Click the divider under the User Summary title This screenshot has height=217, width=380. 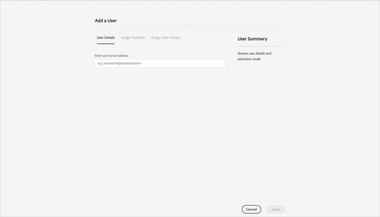pyautogui.click(x=261, y=46)
